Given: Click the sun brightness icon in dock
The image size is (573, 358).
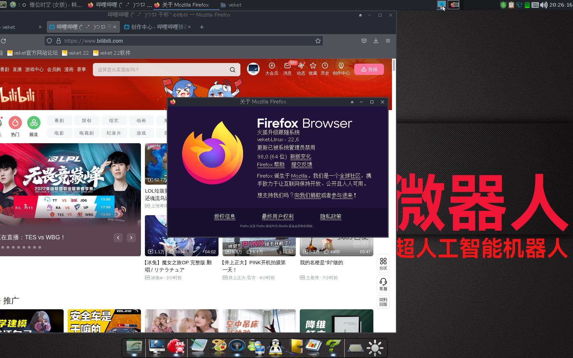Looking at the screenshot, I should click(375, 348).
